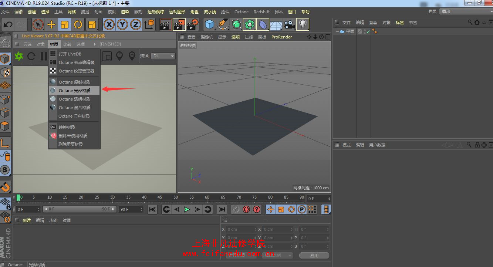Image resolution: width=493 pixels, height=267 pixels.
Task: Open Octane 节点编辑器 entry
Action: pos(74,62)
